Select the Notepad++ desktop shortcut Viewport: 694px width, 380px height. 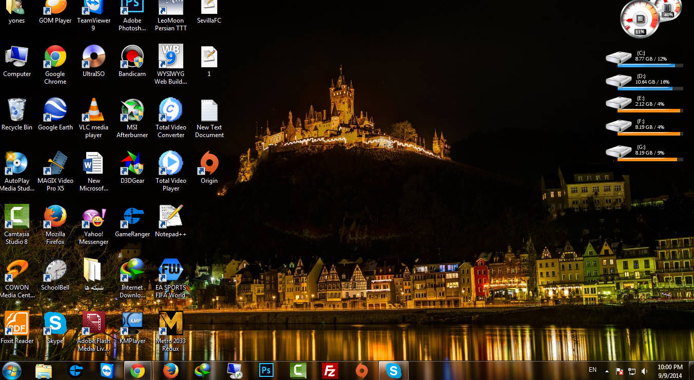(171, 221)
